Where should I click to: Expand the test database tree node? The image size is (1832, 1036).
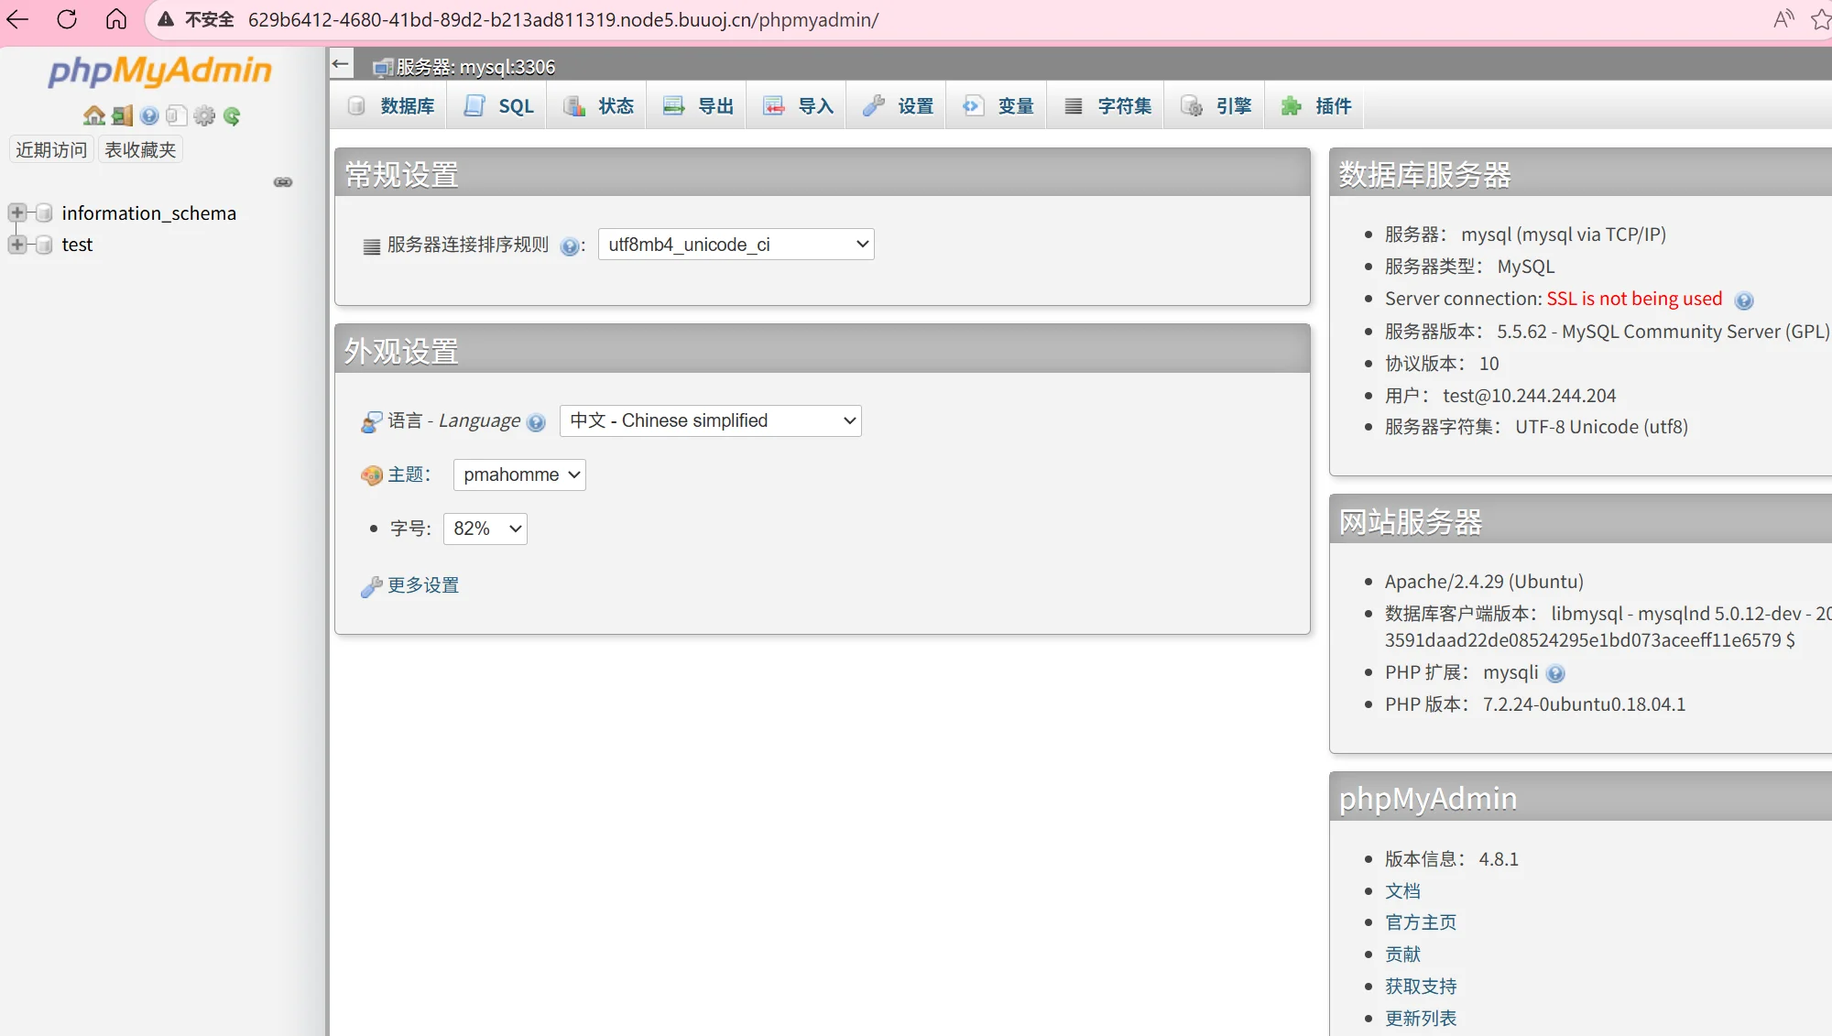pyautogui.click(x=16, y=245)
